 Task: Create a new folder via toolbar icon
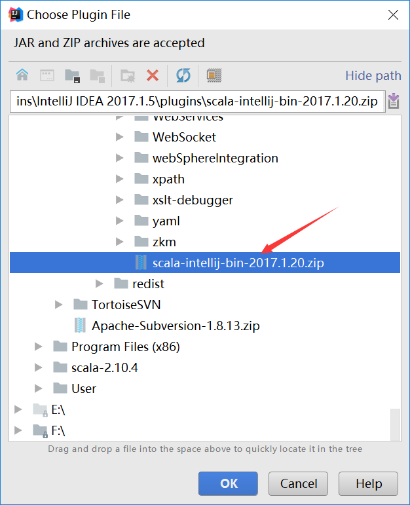(x=128, y=76)
